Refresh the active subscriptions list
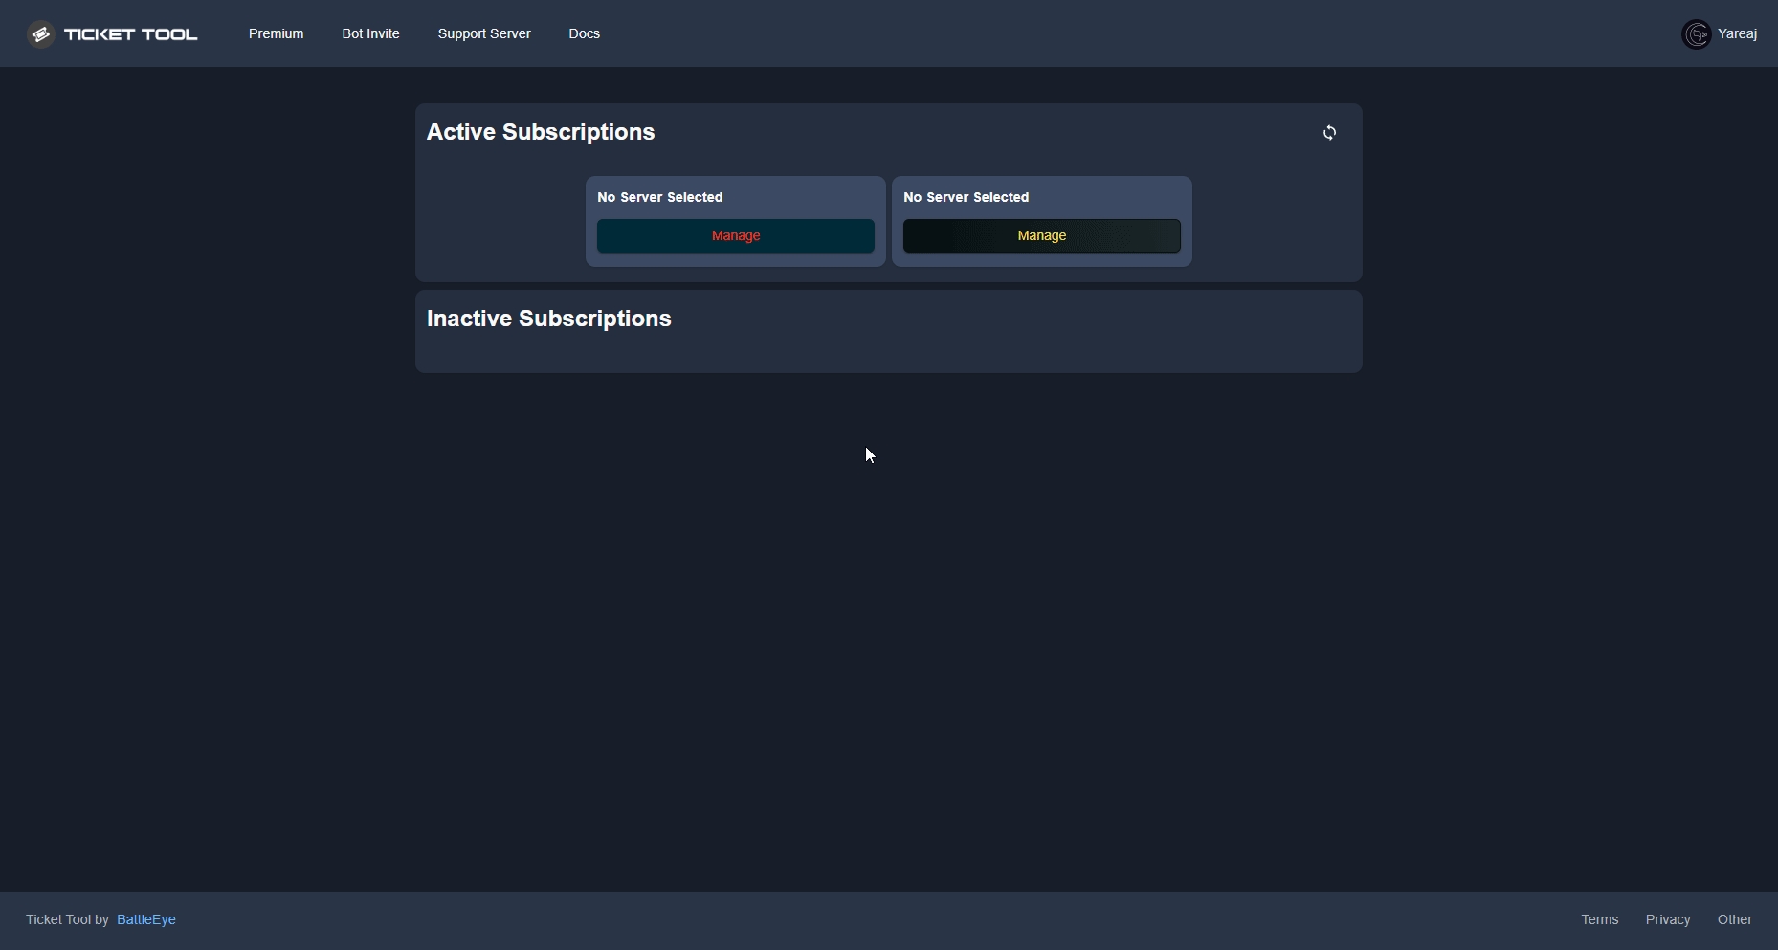The width and height of the screenshot is (1778, 950). point(1329,133)
